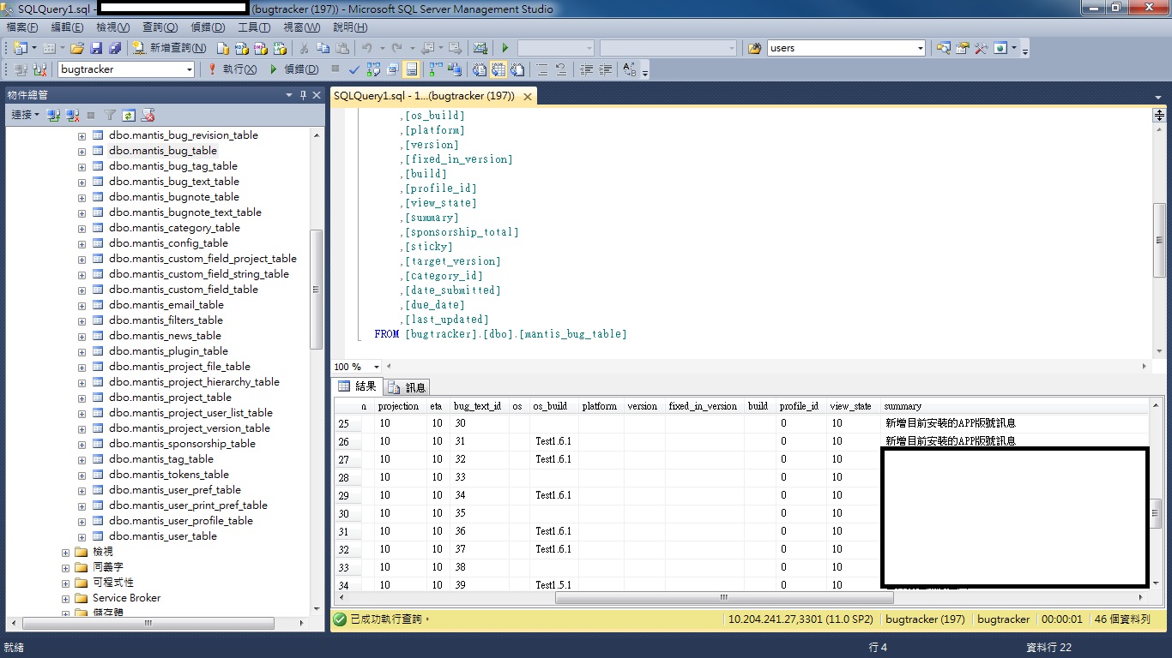Open the 工具(T) menu

click(254, 27)
